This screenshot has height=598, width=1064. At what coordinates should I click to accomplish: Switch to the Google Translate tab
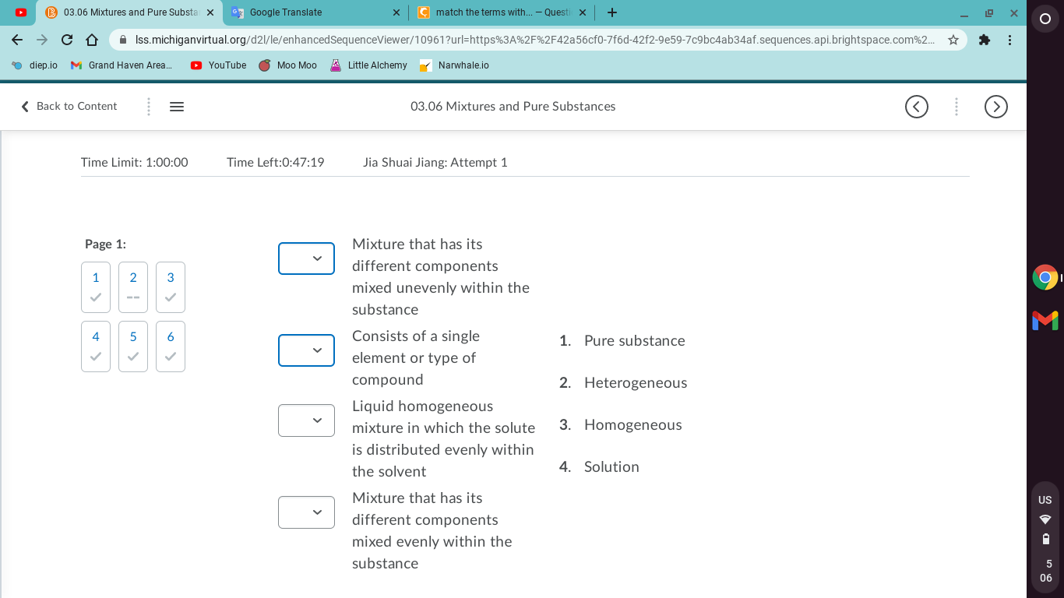pos(315,12)
